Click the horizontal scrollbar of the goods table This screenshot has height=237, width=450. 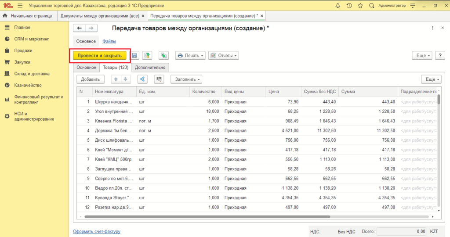(x=207, y=217)
